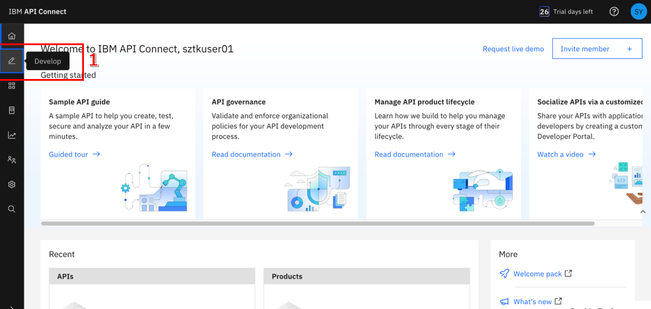
Task: Open the Members people icon
Action: [12, 160]
